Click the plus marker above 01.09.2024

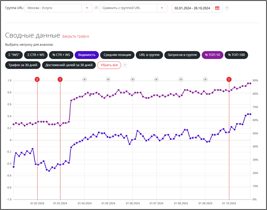[205, 79]
